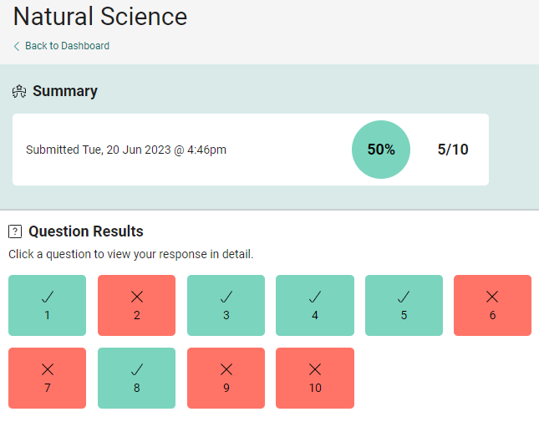
Task: Click the X icon on question 2
Action: click(136, 297)
